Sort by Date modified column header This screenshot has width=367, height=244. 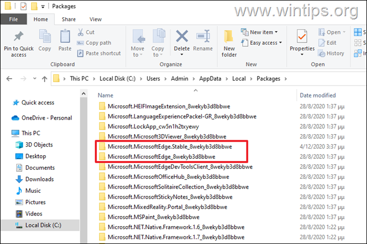tap(317, 95)
